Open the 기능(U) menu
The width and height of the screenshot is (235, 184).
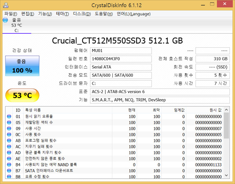pyautogui.click(x=45, y=14)
